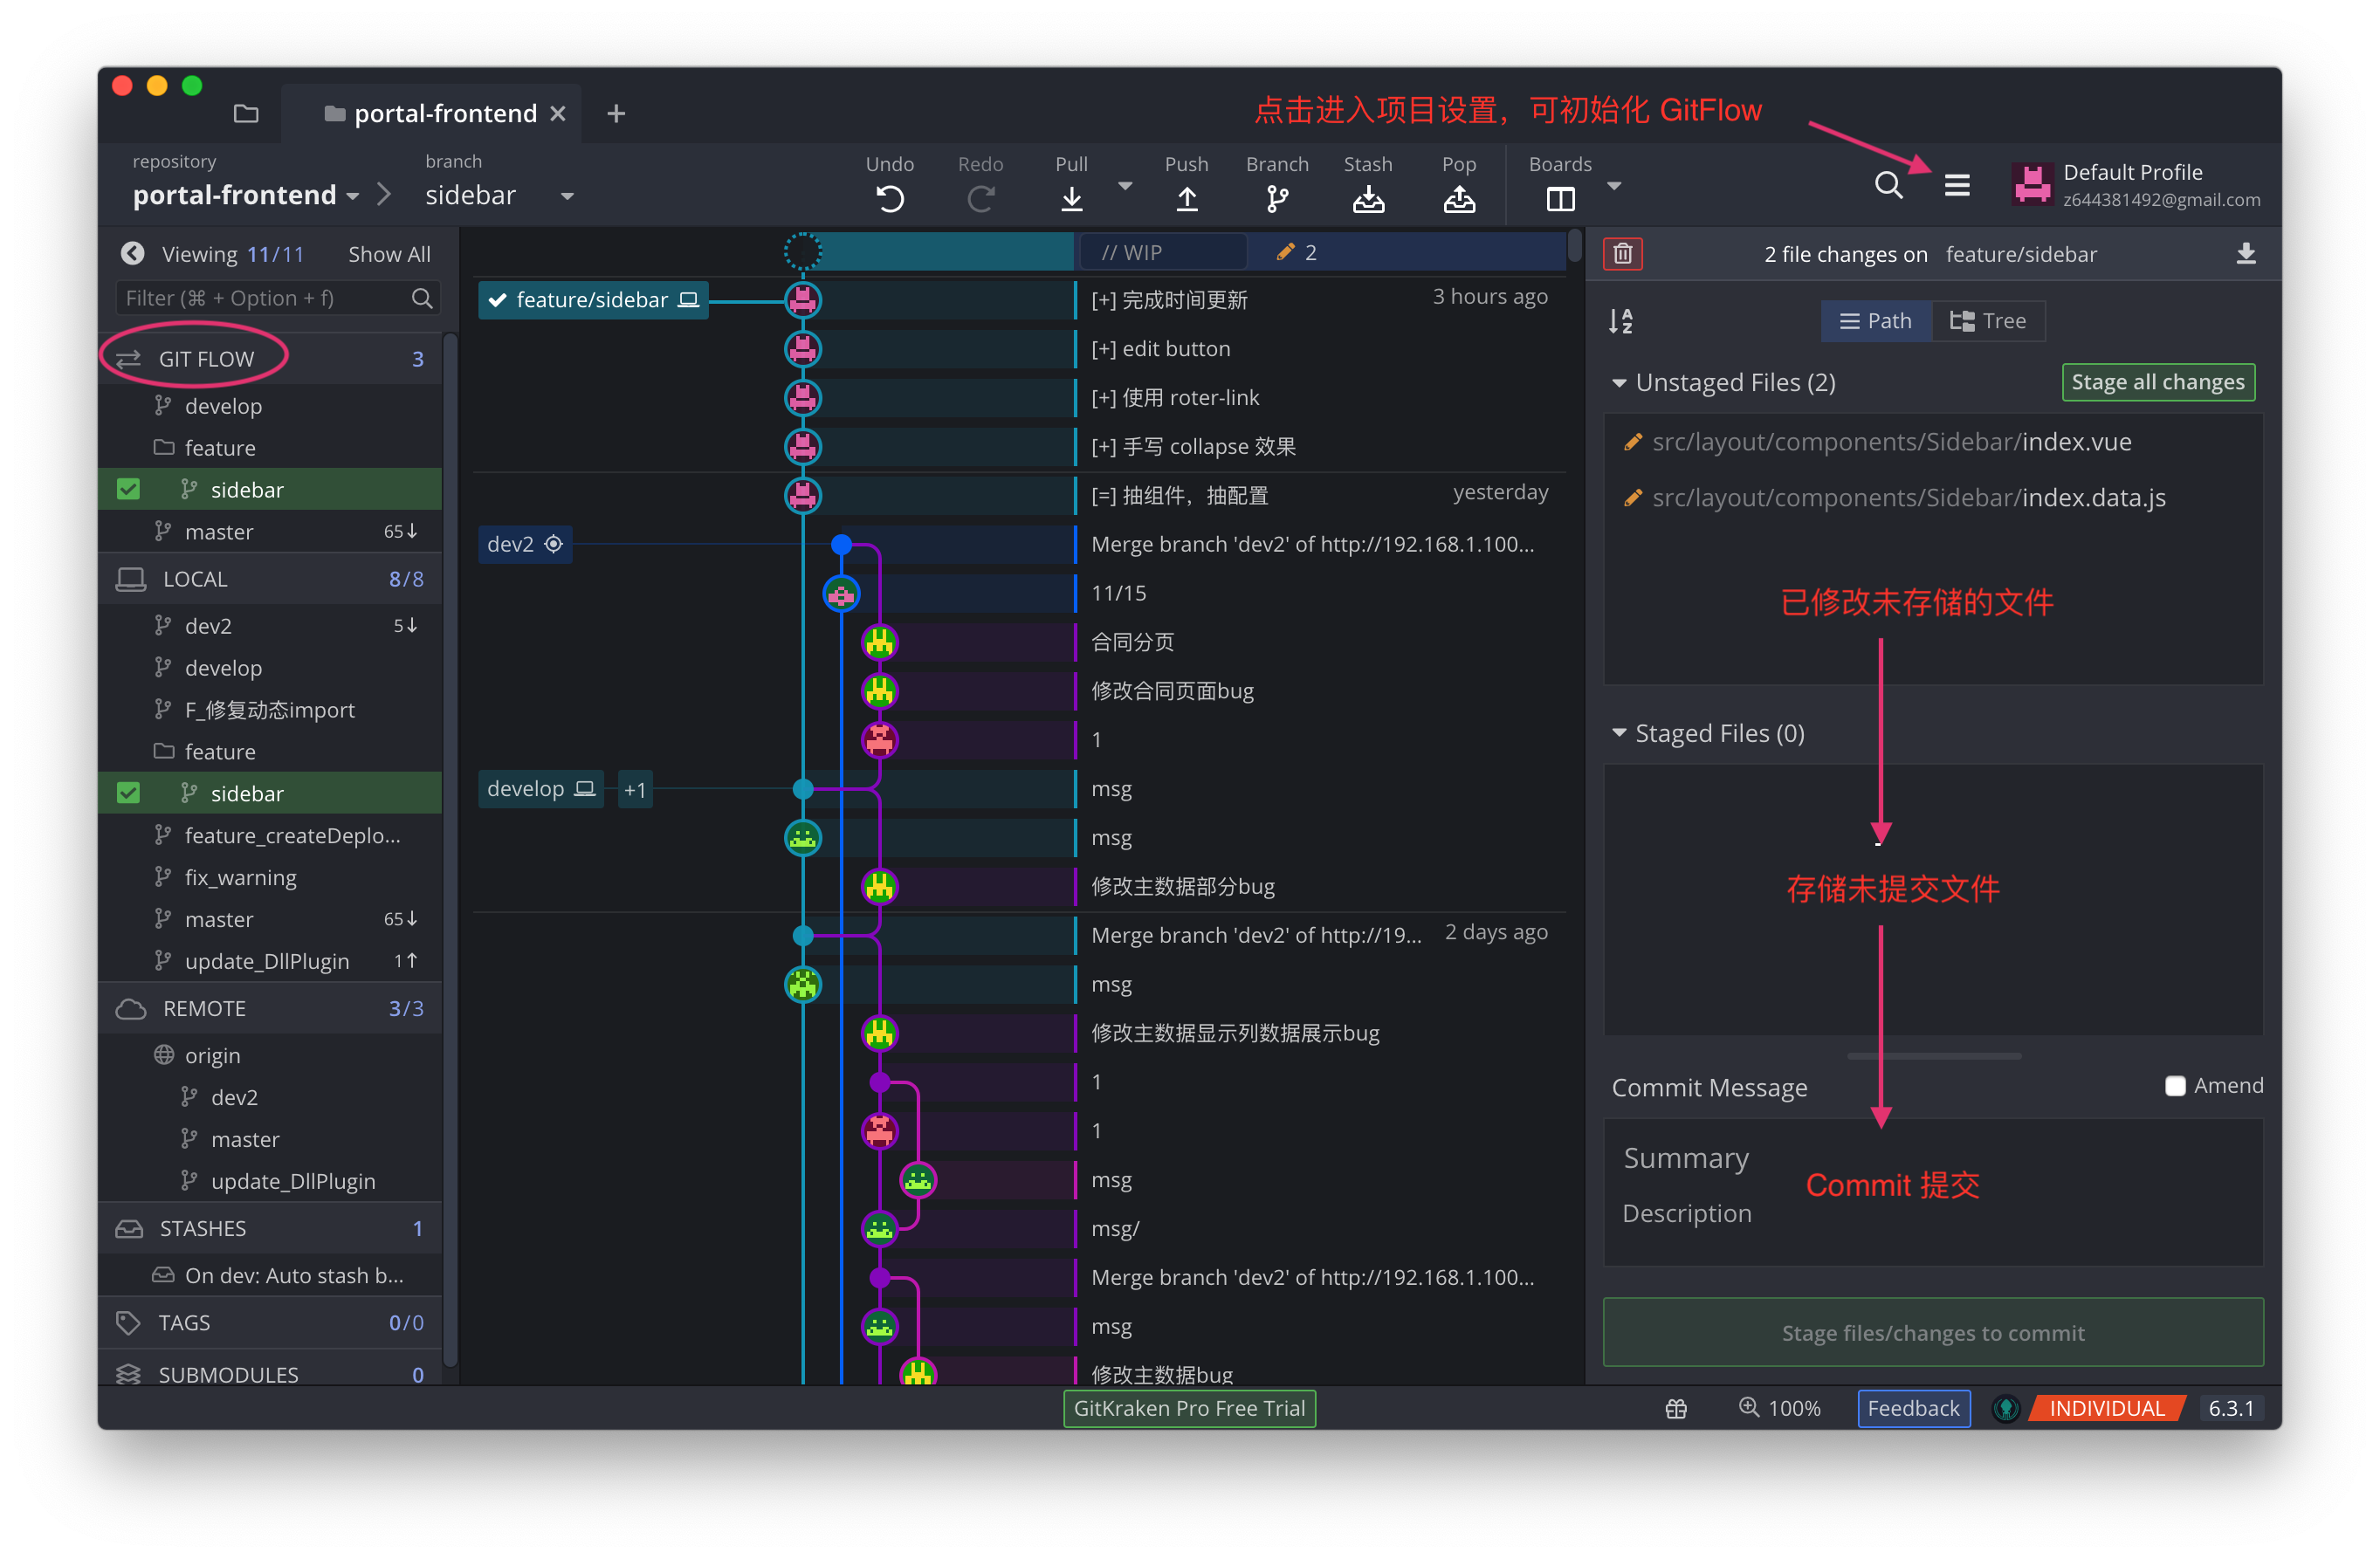
Task: Open the hamburger menu for settings
Action: click(x=1956, y=185)
